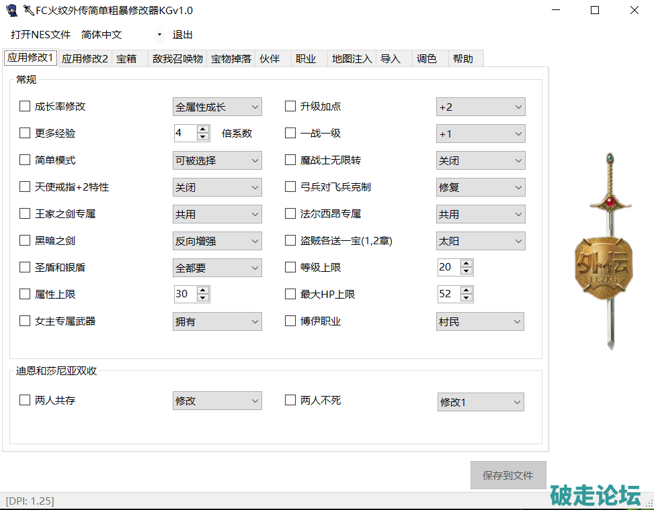Open the 地图注入 tab
This screenshot has width=654, height=510.
(351, 58)
